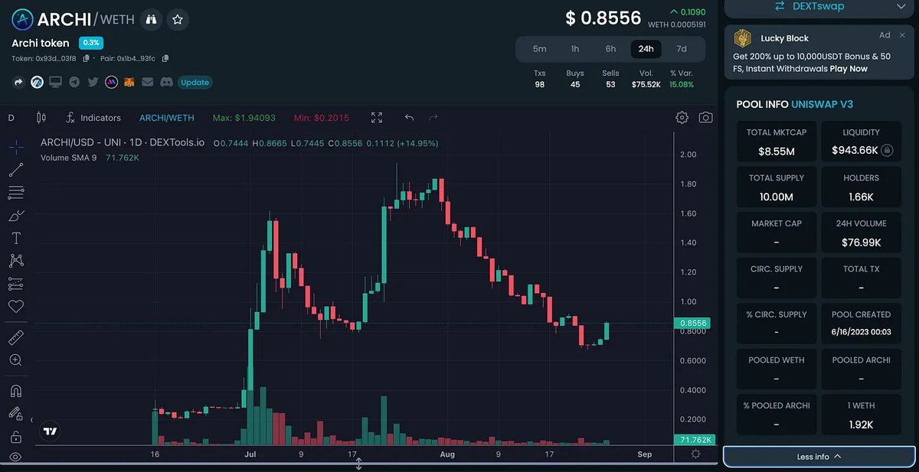Click the round purple M logo icon
This screenshot has width=919, height=472.
point(111,82)
